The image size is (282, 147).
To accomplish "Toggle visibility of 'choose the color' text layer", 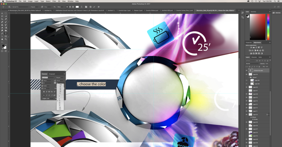I will point(247,70).
